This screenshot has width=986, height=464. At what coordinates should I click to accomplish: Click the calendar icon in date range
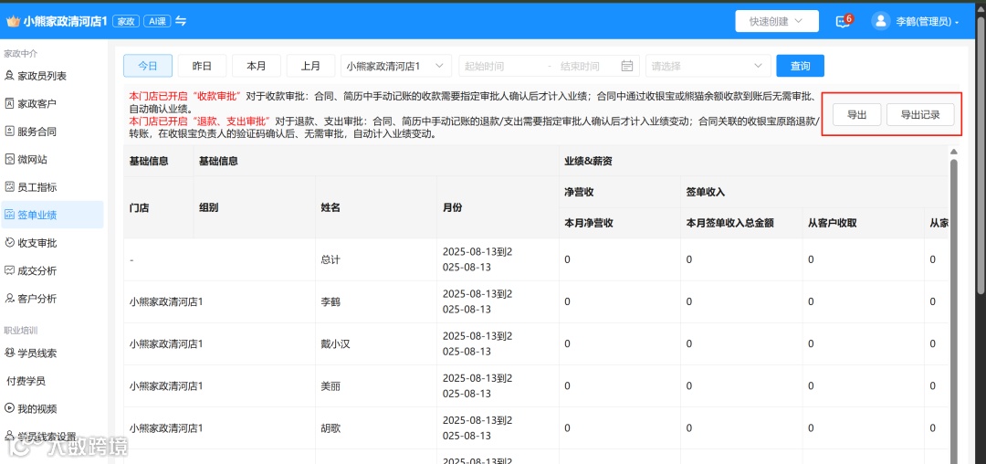point(626,66)
